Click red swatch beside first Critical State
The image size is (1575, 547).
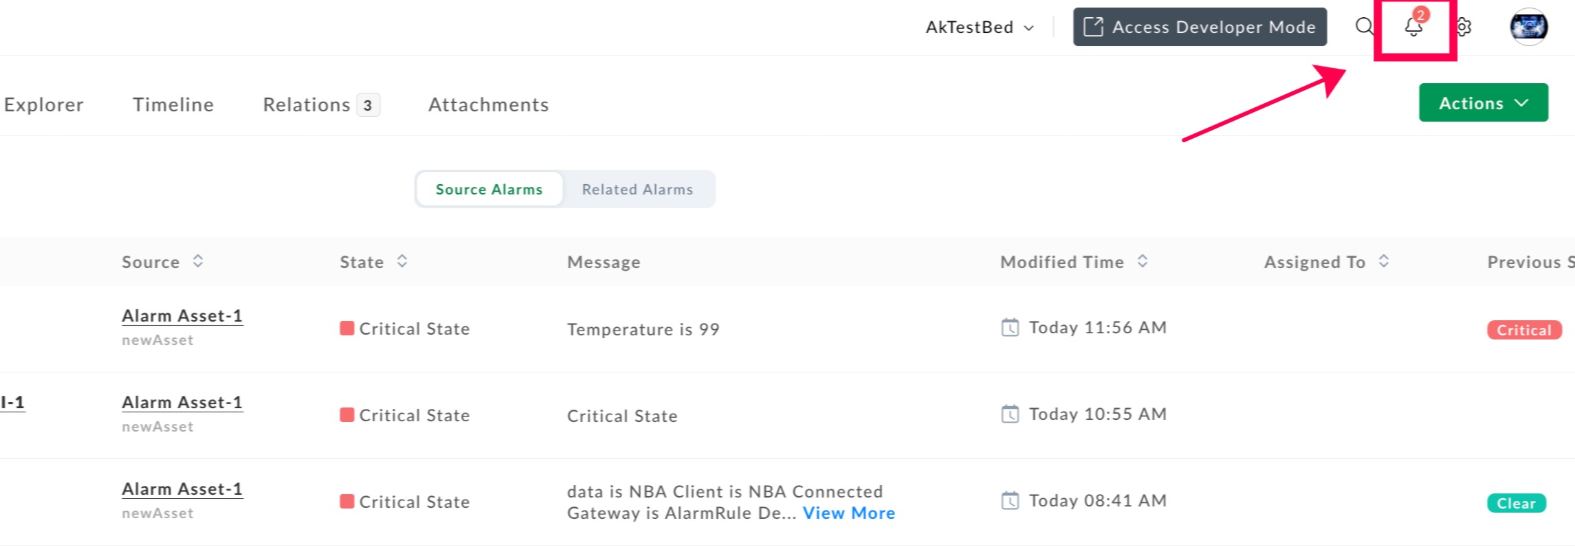pyautogui.click(x=347, y=328)
